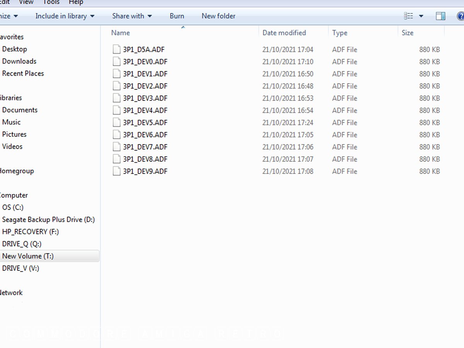464x348 pixels.
Task: Click the change view icon
Action: coord(408,16)
